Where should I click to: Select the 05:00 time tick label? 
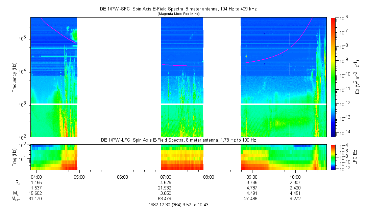coord(79,177)
